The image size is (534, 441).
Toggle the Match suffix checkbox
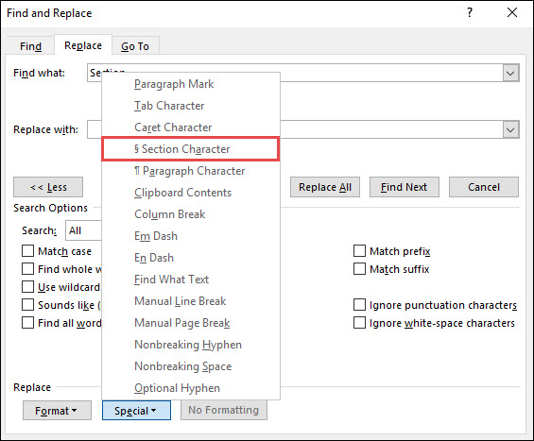pos(359,269)
